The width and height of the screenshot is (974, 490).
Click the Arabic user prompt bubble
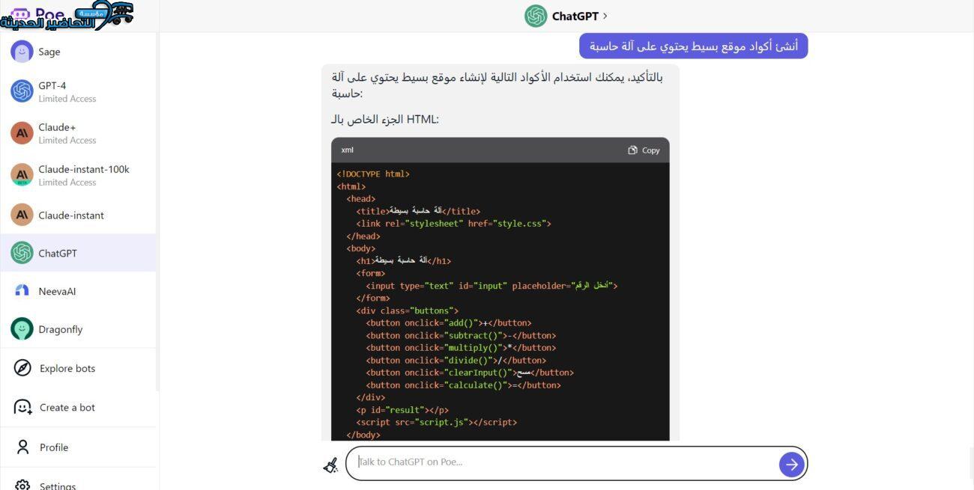coord(693,46)
